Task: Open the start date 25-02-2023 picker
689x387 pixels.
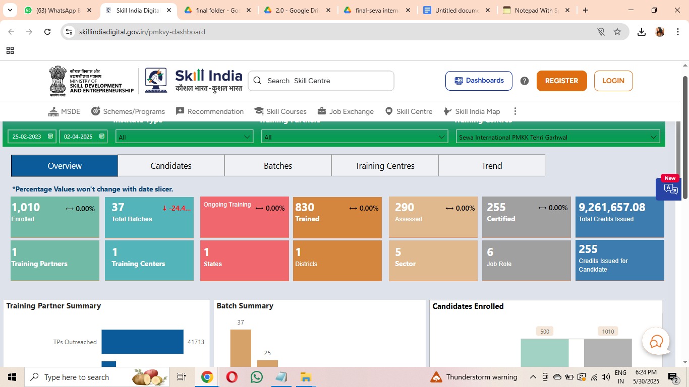Action: (x=32, y=137)
